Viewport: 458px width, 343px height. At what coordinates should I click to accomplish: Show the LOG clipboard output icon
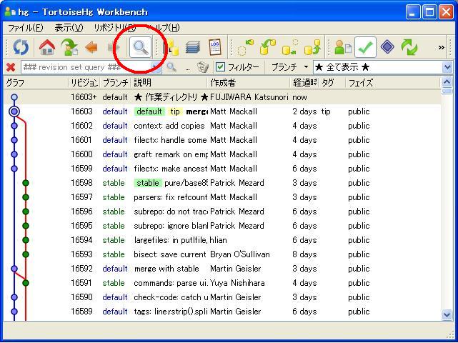tap(214, 47)
